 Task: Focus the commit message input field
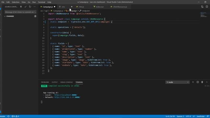pos(20,12)
